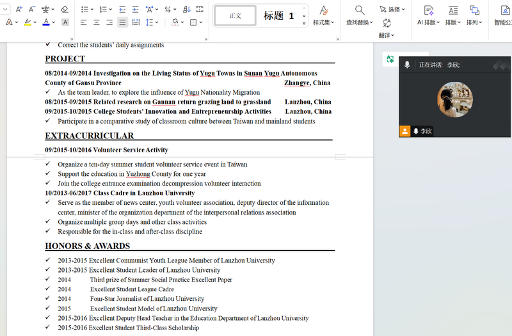
Task: Click the decrease indent icon
Action: (x=122, y=10)
